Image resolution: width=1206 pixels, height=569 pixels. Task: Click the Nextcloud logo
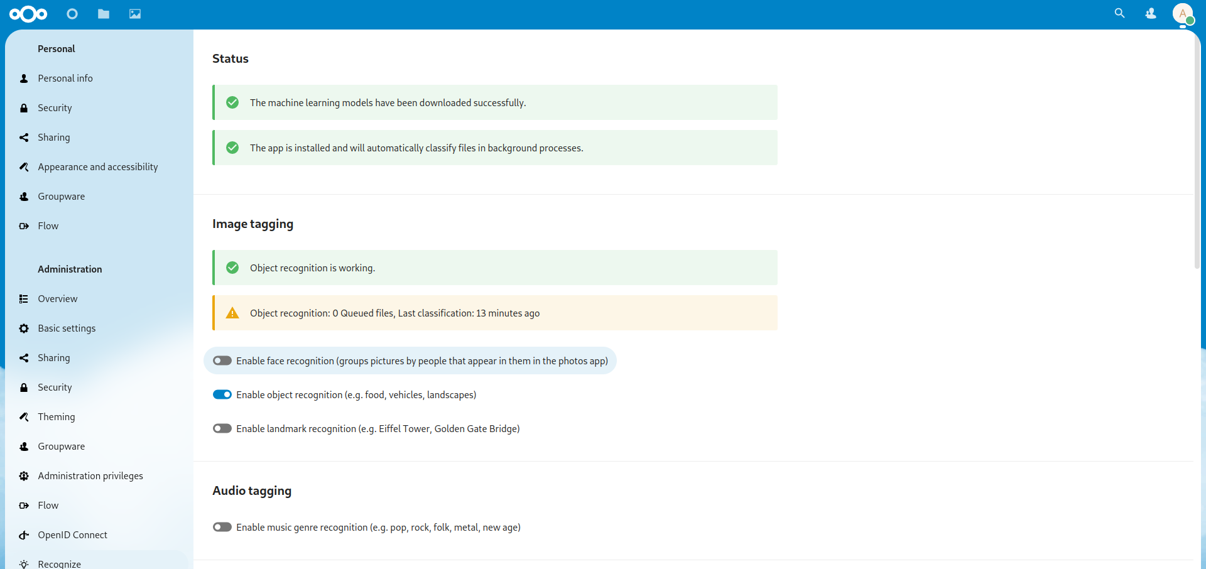tap(28, 14)
